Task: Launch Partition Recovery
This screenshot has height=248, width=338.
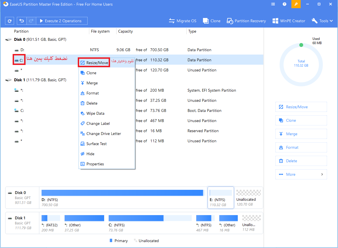Action: [x=246, y=21]
